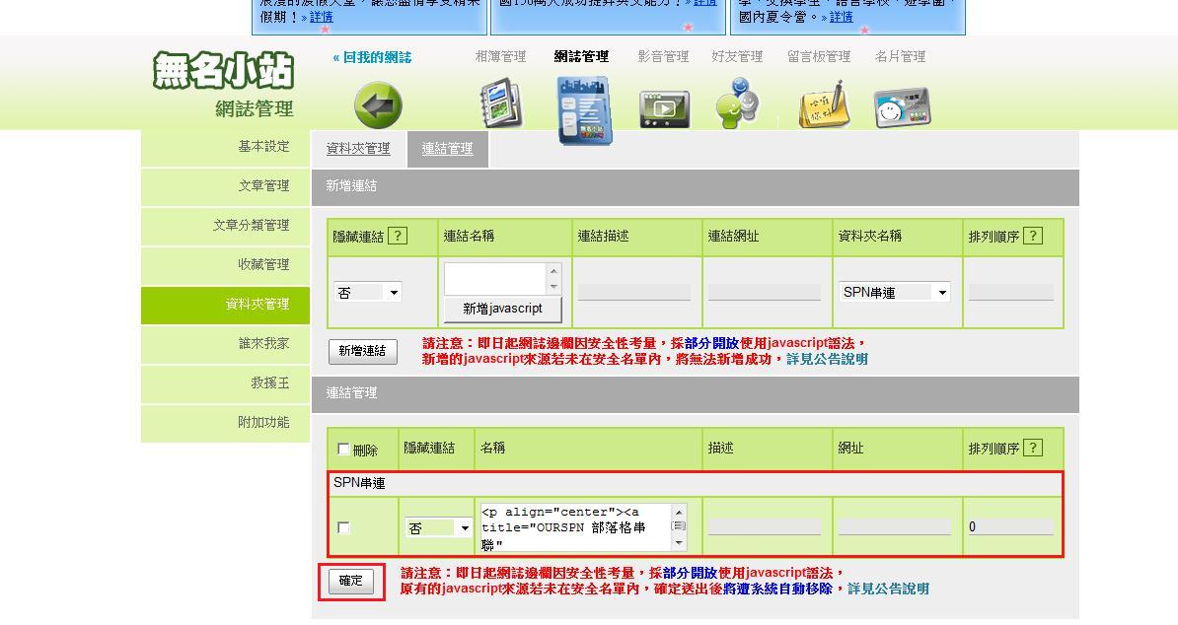Open the 否 hidden-link dropdown in 新增連結
The height and width of the screenshot is (625, 1178).
pyautogui.click(x=367, y=292)
